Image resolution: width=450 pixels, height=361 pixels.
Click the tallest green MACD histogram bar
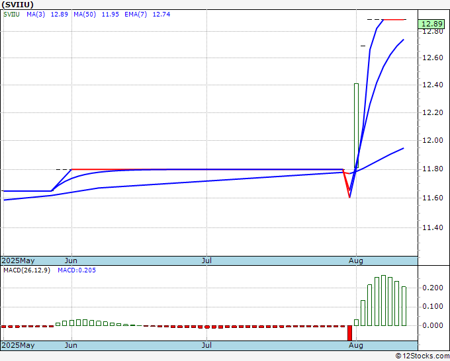pos(383,300)
